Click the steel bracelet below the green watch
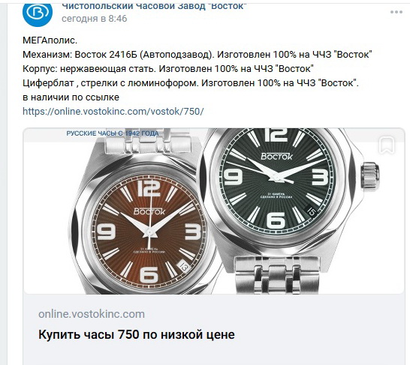Image resolution: width=410 pixels, height=365 pixels. point(277,275)
